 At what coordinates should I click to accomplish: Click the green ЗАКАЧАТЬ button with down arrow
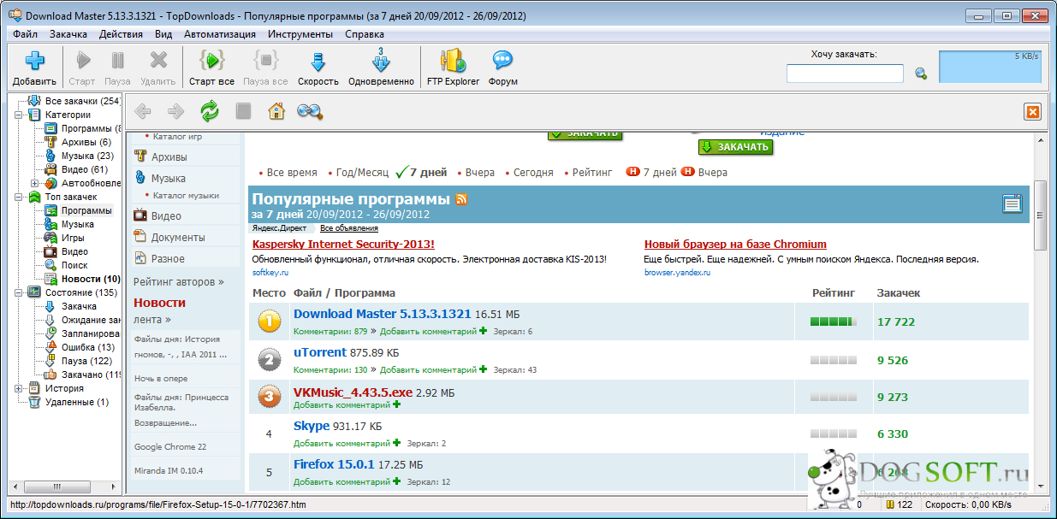735,147
